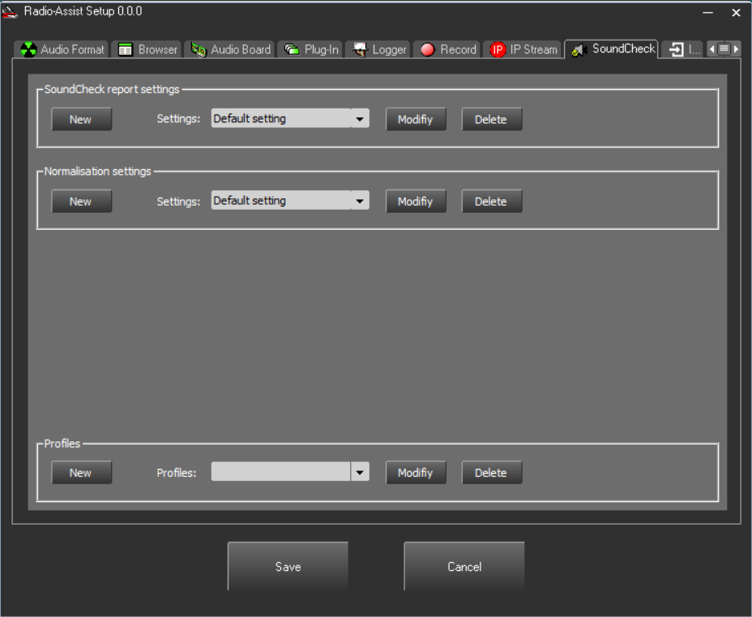Delete the selected profile
This screenshot has height=617, width=752.
(491, 472)
